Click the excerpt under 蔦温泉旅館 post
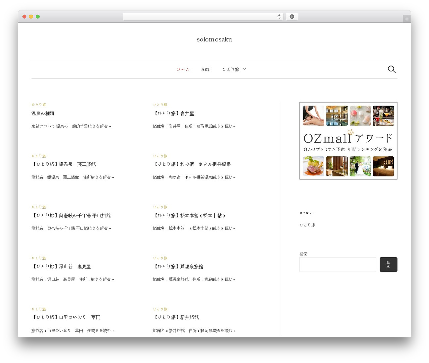This screenshot has width=429, height=363. [x=194, y=279]
